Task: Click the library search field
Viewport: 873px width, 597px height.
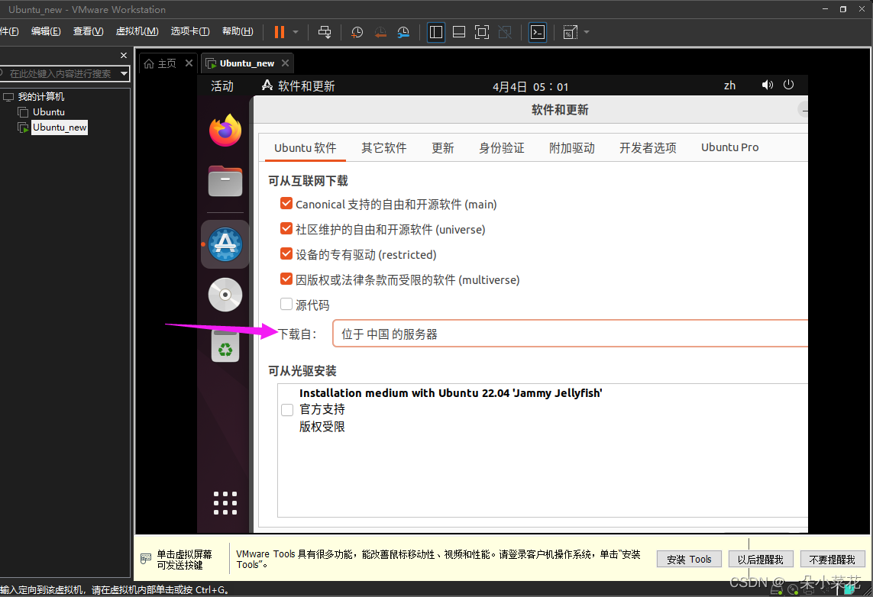Action: tap(59, 73)
